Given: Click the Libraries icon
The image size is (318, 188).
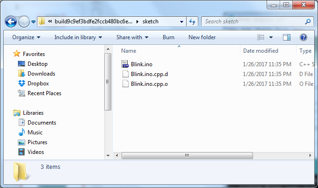Looking at the screenshot, I should tap(17, 113).
